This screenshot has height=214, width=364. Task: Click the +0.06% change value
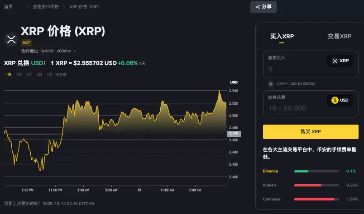128,63
